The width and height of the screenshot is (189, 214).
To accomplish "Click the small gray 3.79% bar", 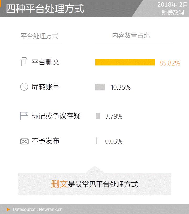I will pos(98,116).
